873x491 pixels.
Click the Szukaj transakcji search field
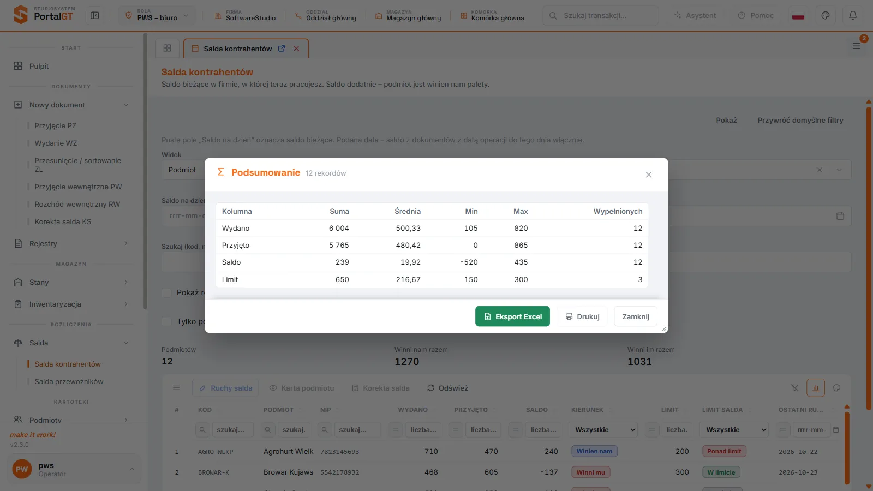coord(601,15)
